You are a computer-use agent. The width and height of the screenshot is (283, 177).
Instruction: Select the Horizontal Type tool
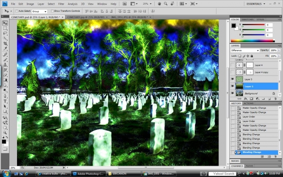(5, 101)
